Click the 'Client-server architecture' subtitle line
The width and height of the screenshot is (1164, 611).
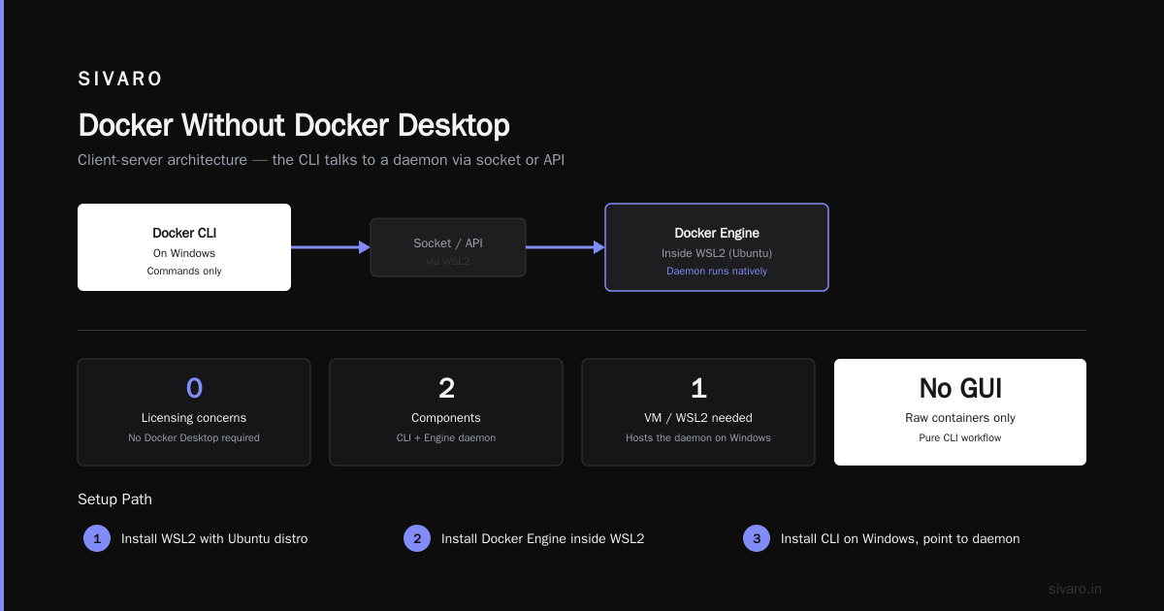click(321, 160)
